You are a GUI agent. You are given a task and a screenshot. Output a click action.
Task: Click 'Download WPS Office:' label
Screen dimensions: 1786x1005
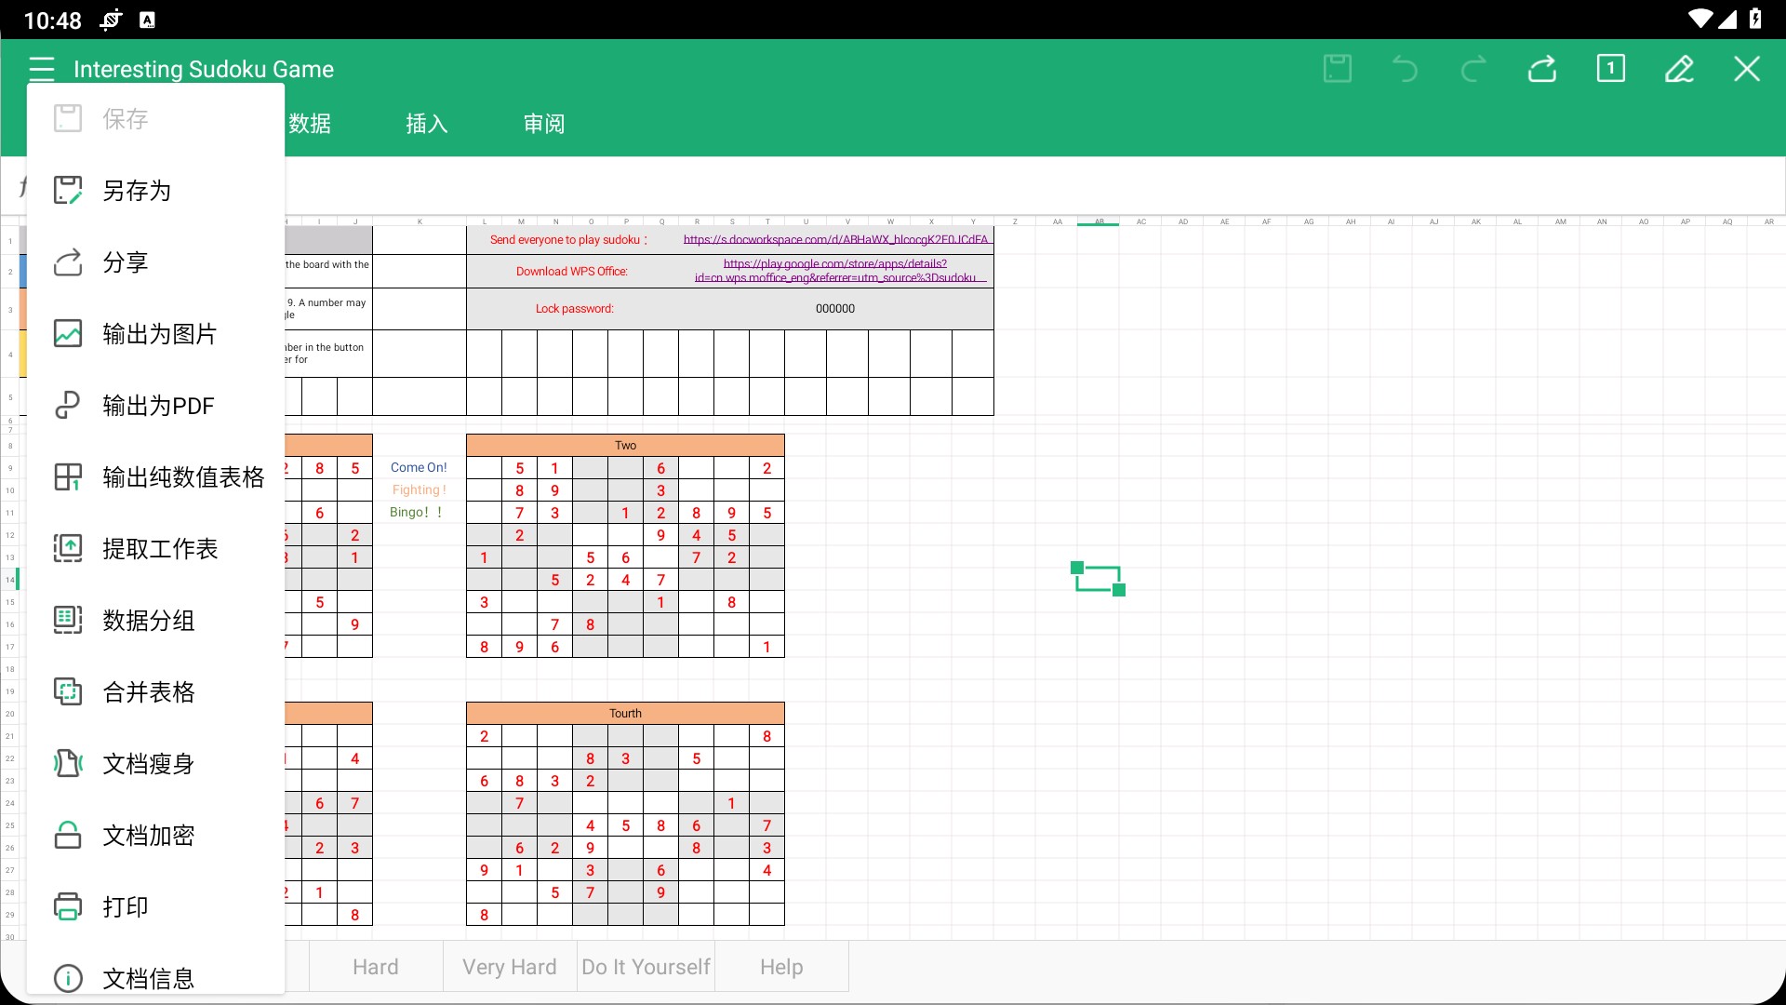572,272
